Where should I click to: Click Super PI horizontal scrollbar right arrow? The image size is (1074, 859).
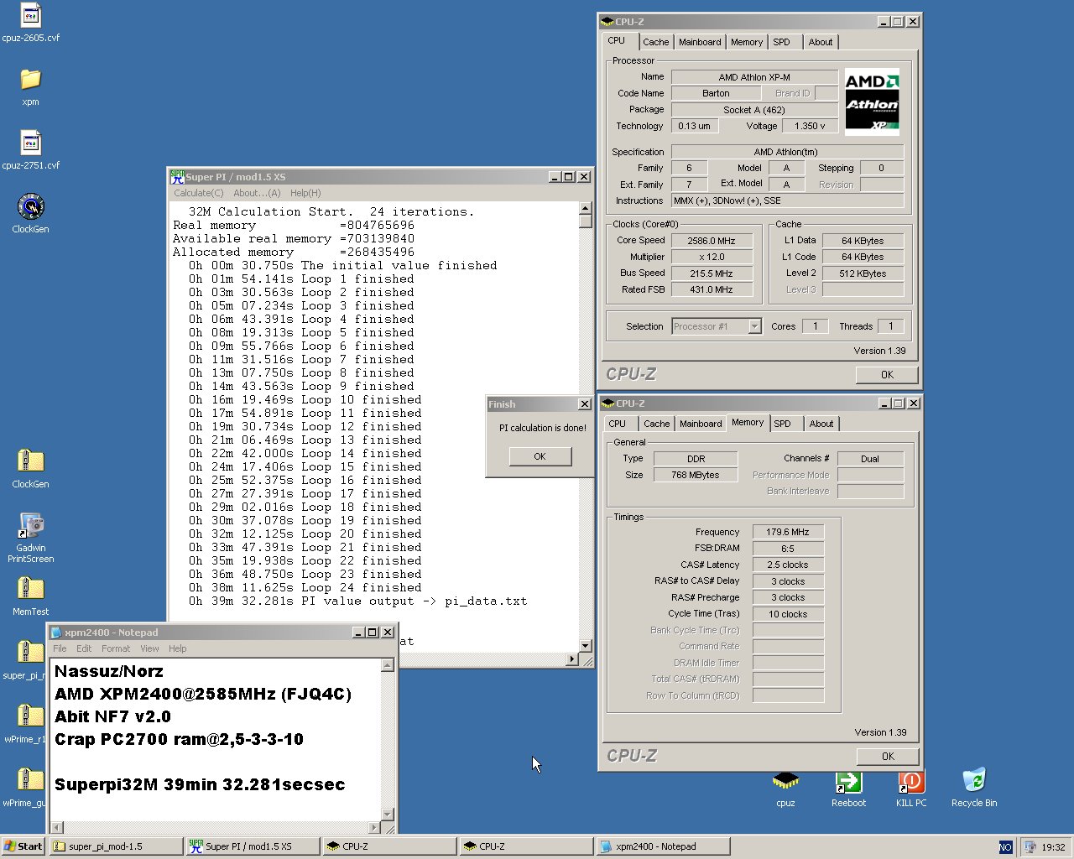point(572,659)
